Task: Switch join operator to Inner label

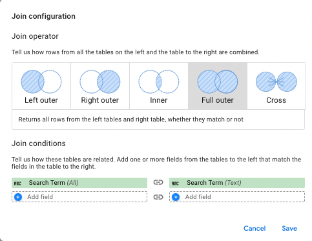Action: point(159,100)
